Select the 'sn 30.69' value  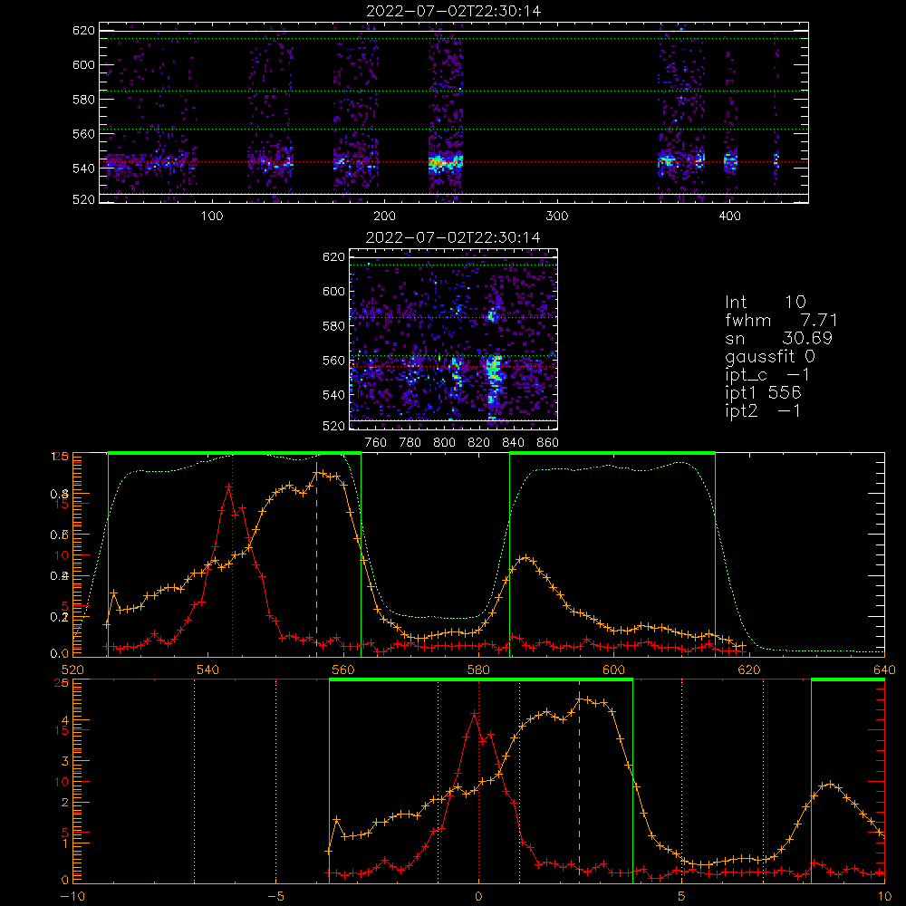(778, 338)
